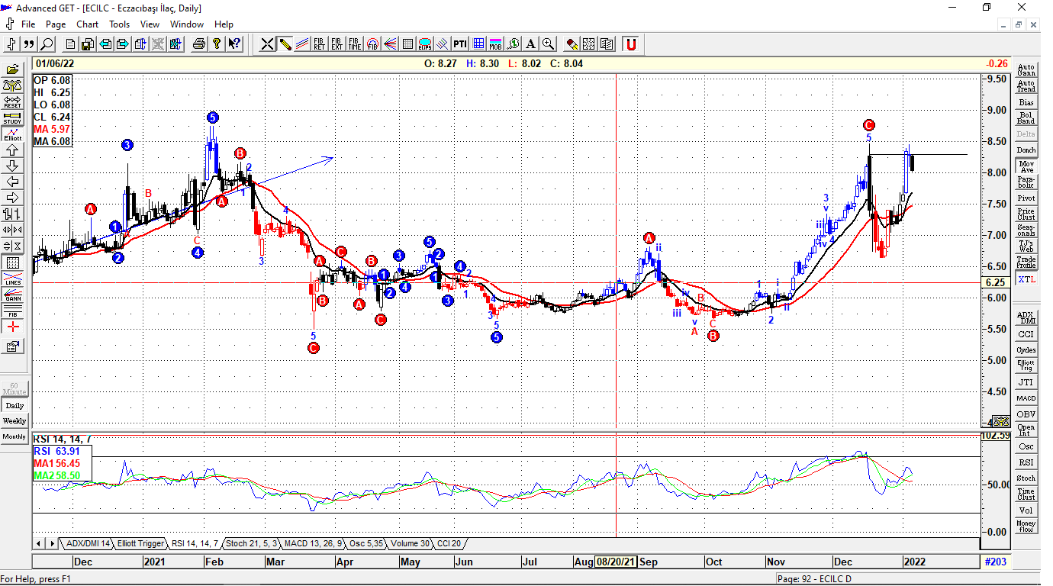1053x586 pixels.
Task: Click the right arrow in left sidebar
Action: pos(13,198)
